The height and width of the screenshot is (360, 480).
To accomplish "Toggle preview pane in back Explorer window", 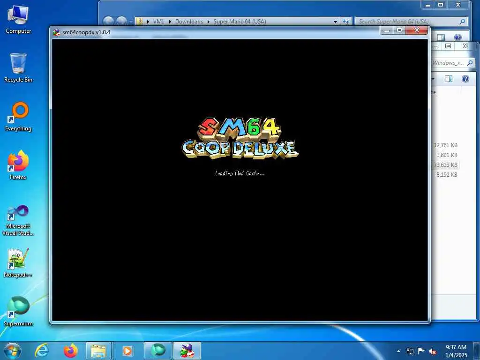I will pos(441,37).
